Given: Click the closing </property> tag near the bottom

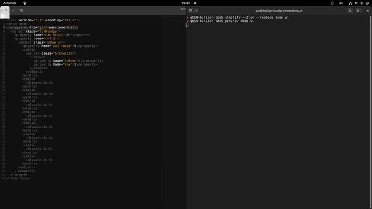Looking at the screenshot, I should pyautogui.click(x=24, y=171).
